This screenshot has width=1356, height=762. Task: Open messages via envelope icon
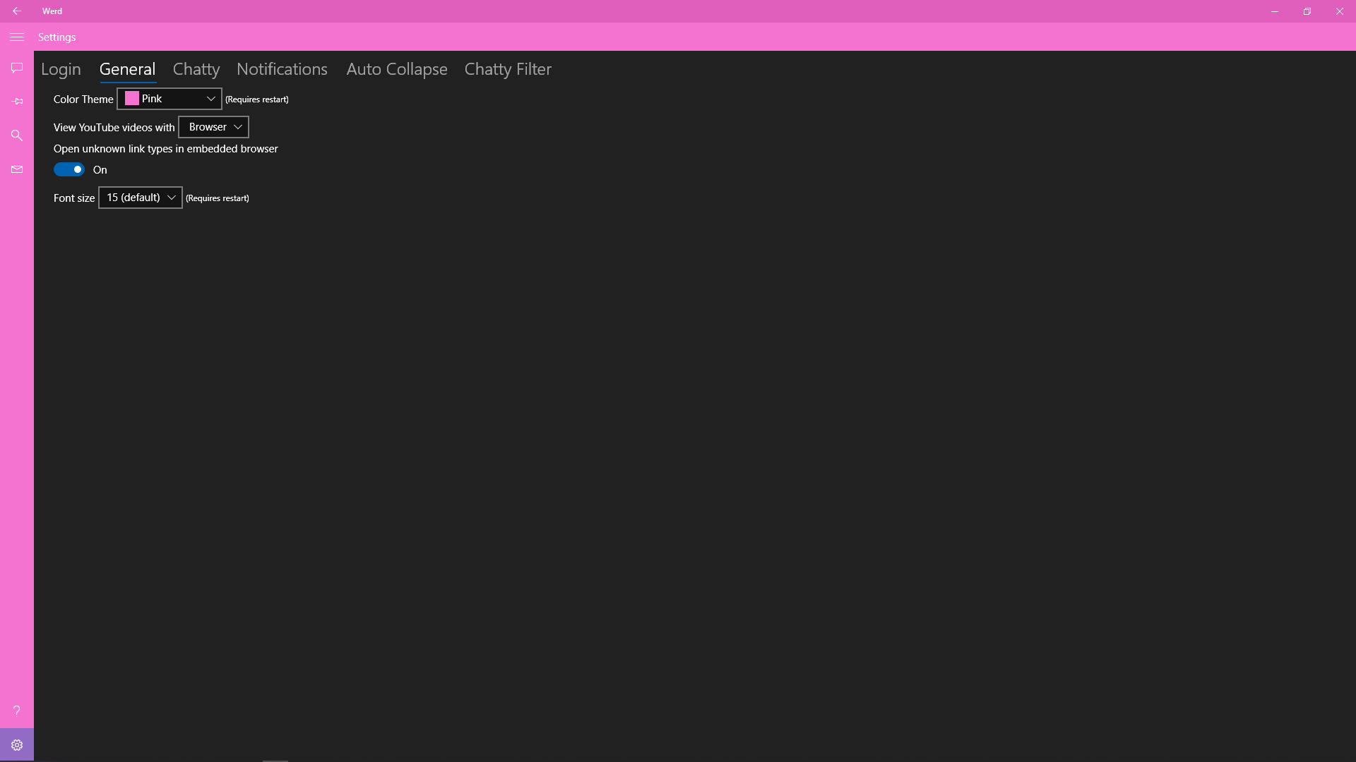(17, 169)
